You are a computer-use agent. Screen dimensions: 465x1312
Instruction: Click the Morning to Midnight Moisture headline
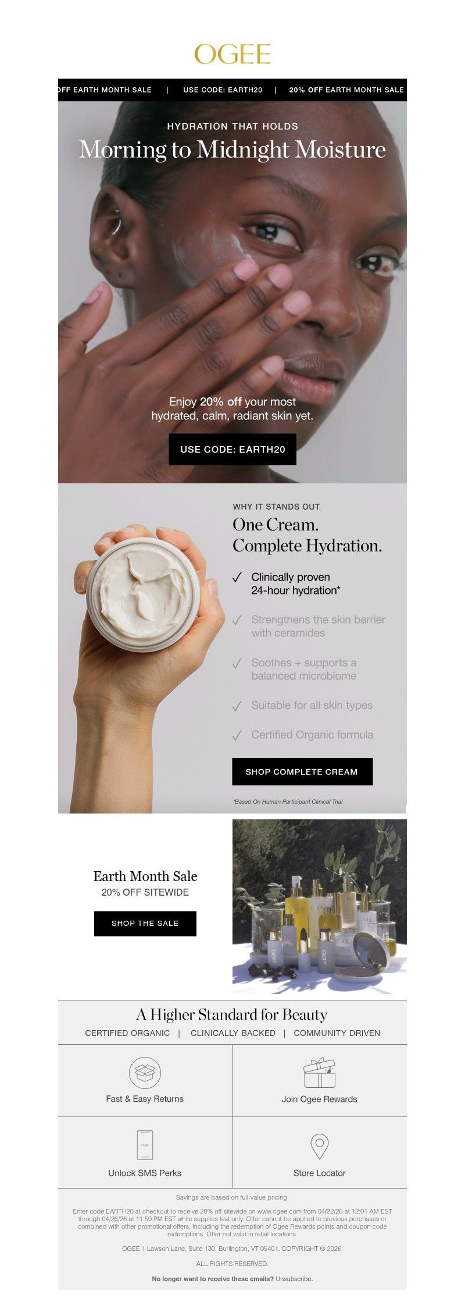(x=233, y=150)
